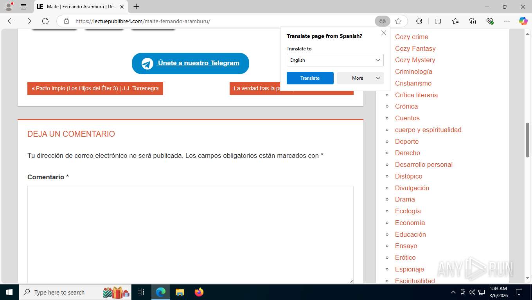Viewport: 532px width, 300px height.
Task: Open the Espionaje category link
Action: [410, 269]
